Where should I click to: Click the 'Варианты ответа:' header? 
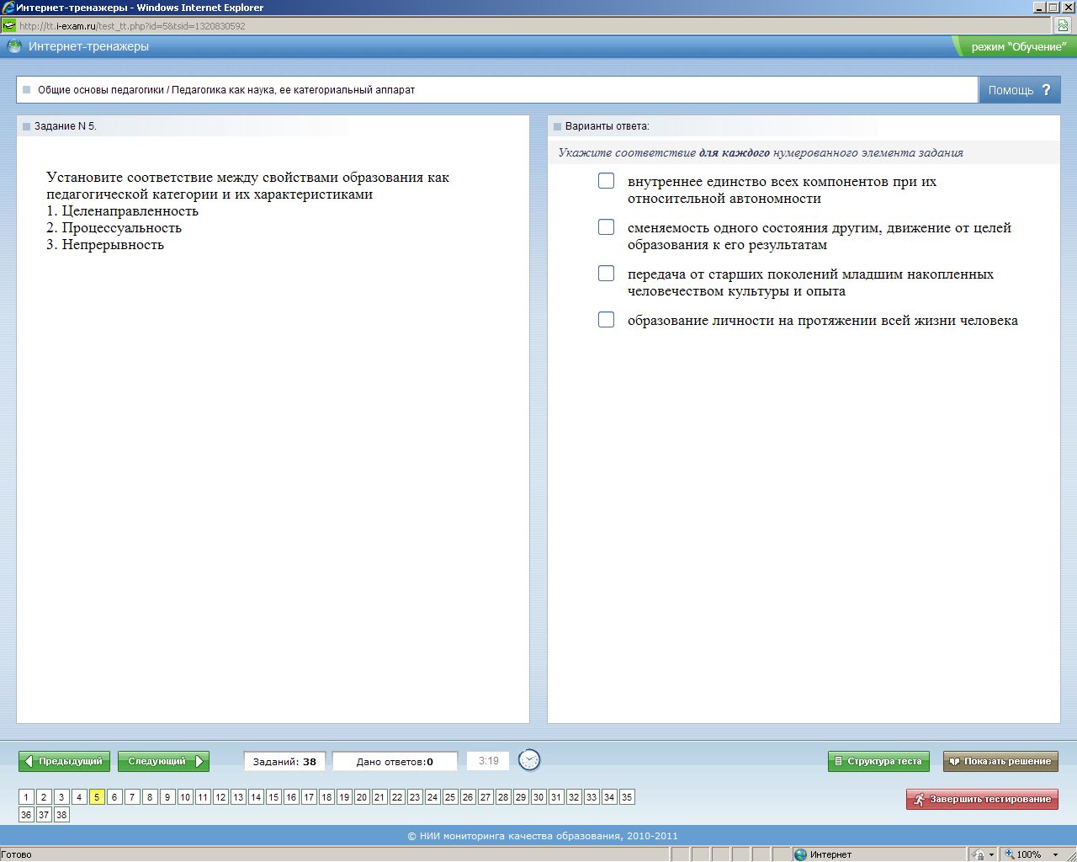point(607,126)
